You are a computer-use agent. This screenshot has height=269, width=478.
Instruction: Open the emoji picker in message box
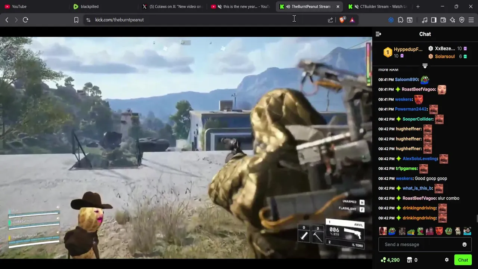point(465,244)
